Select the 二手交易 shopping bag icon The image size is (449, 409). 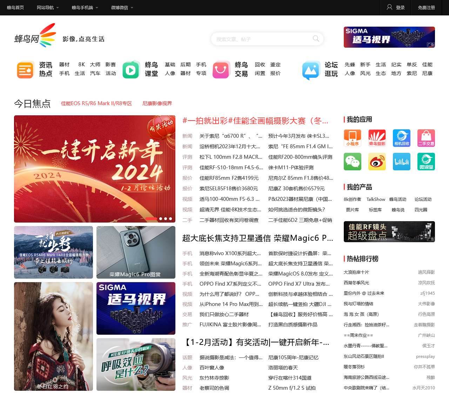426,138
